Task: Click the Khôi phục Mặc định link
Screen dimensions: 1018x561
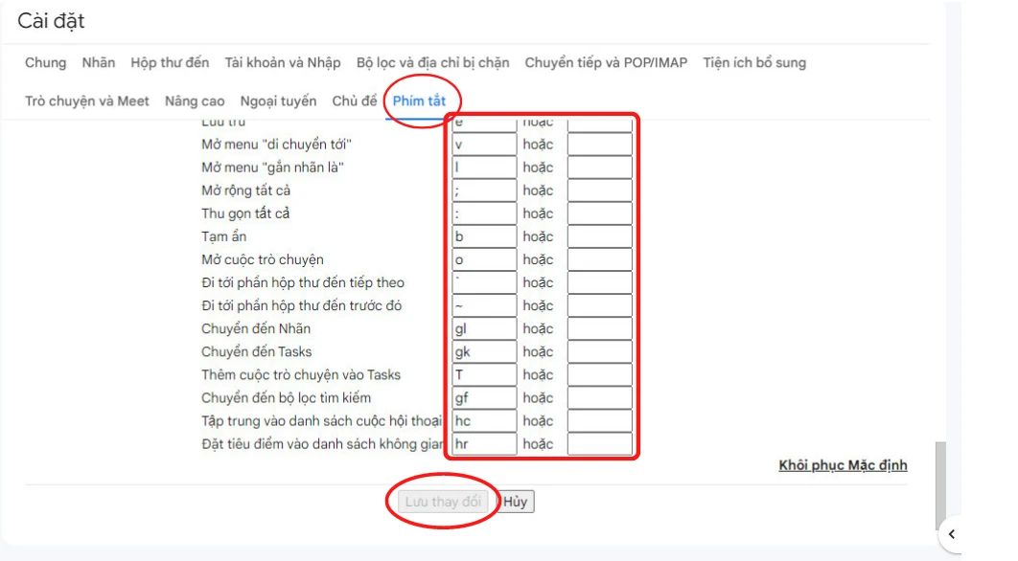Action: click(843, 465)
